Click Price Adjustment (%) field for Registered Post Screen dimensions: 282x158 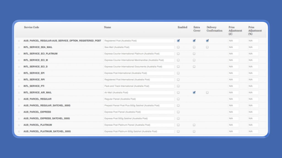[x=253, y=41]
